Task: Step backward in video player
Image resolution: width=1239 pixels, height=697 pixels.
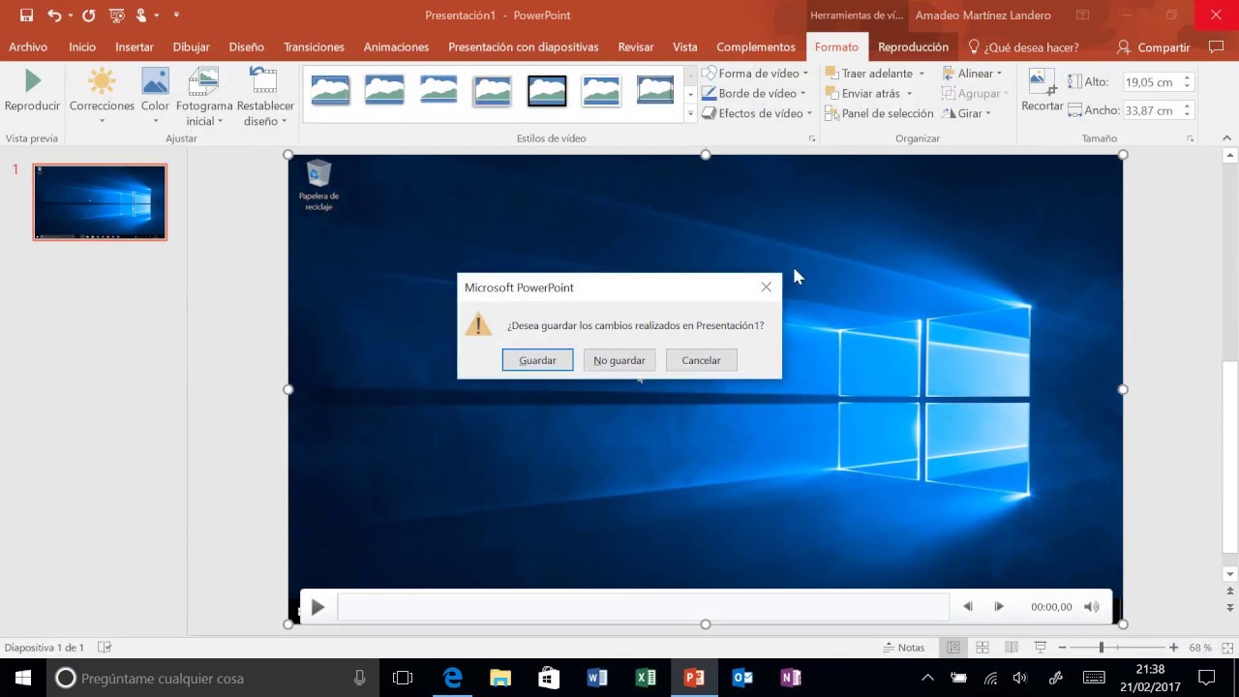Action: 967,607
